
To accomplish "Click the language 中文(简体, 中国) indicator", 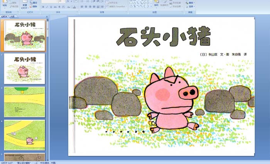I will [48, 163].
